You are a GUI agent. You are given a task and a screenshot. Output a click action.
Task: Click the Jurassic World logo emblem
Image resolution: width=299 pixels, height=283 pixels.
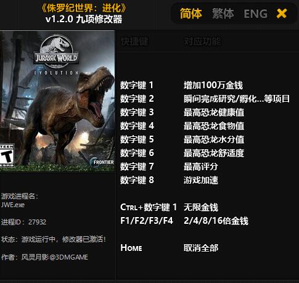coord(56,51)
